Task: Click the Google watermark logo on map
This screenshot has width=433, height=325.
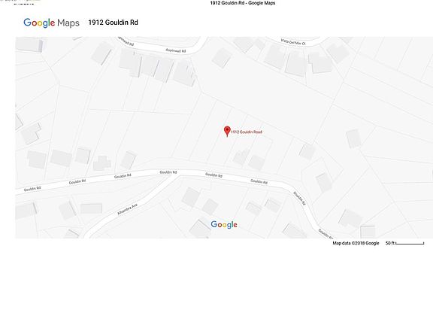Action: pyautogui.click(x=224, y=225)
